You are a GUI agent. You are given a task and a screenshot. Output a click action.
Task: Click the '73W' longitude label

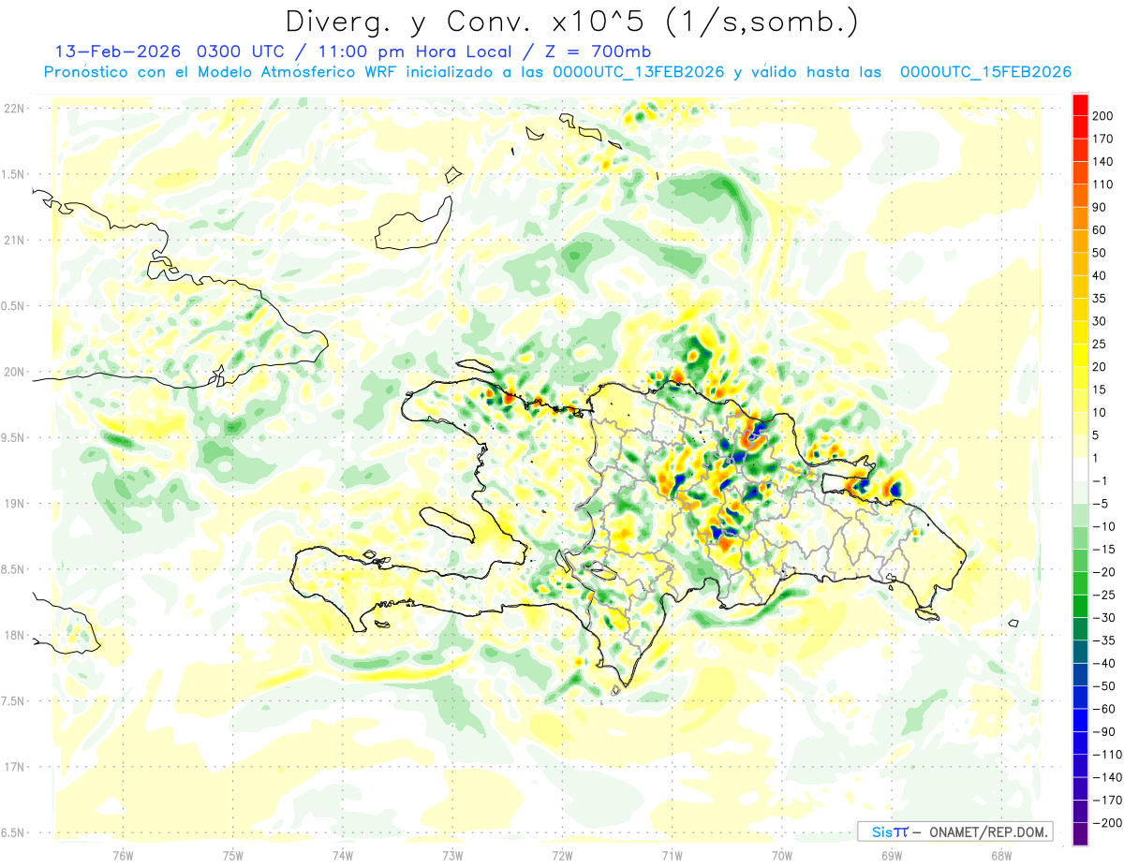(452, 855)
